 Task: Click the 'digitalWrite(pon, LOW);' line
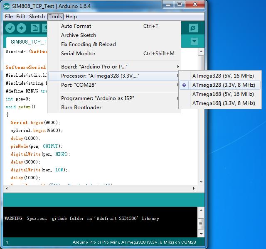[39, 170]
